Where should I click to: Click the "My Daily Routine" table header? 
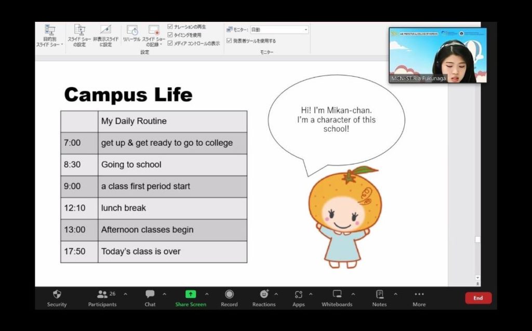172,121
